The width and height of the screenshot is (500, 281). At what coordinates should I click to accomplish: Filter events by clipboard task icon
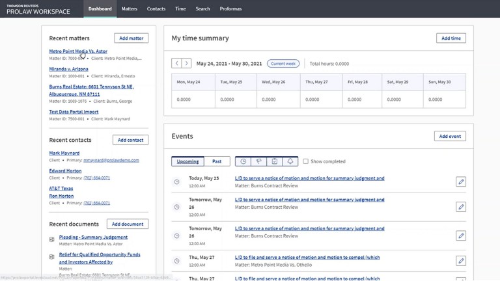pyautogui.click(x=274, y=161)
